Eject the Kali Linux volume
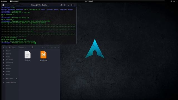Viewport: 178px width, 100px height. (x=16, y=78)
